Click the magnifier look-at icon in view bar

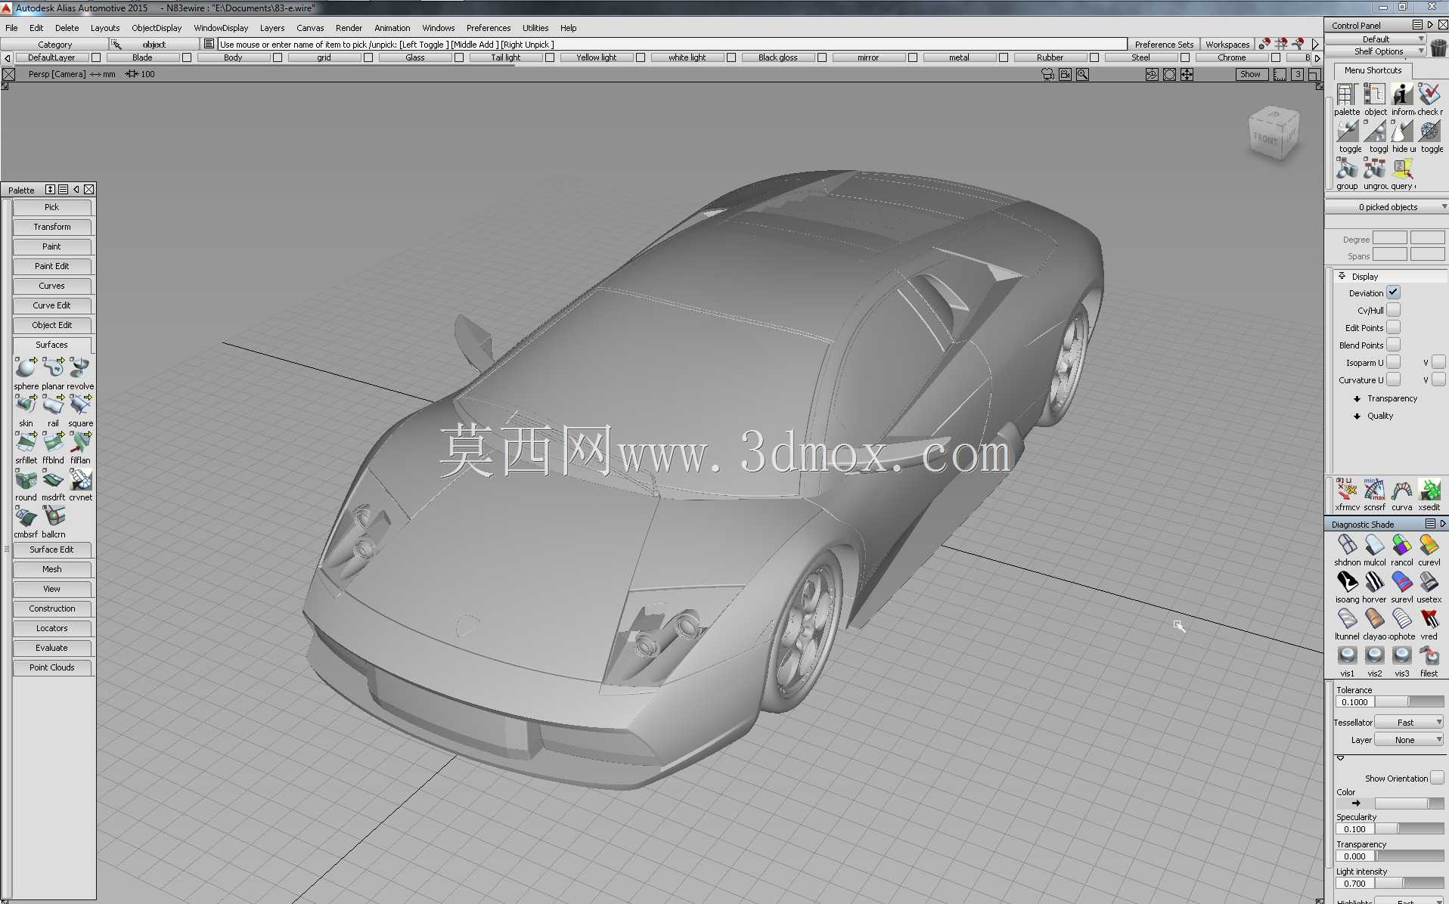click(x=1083, y=74)
